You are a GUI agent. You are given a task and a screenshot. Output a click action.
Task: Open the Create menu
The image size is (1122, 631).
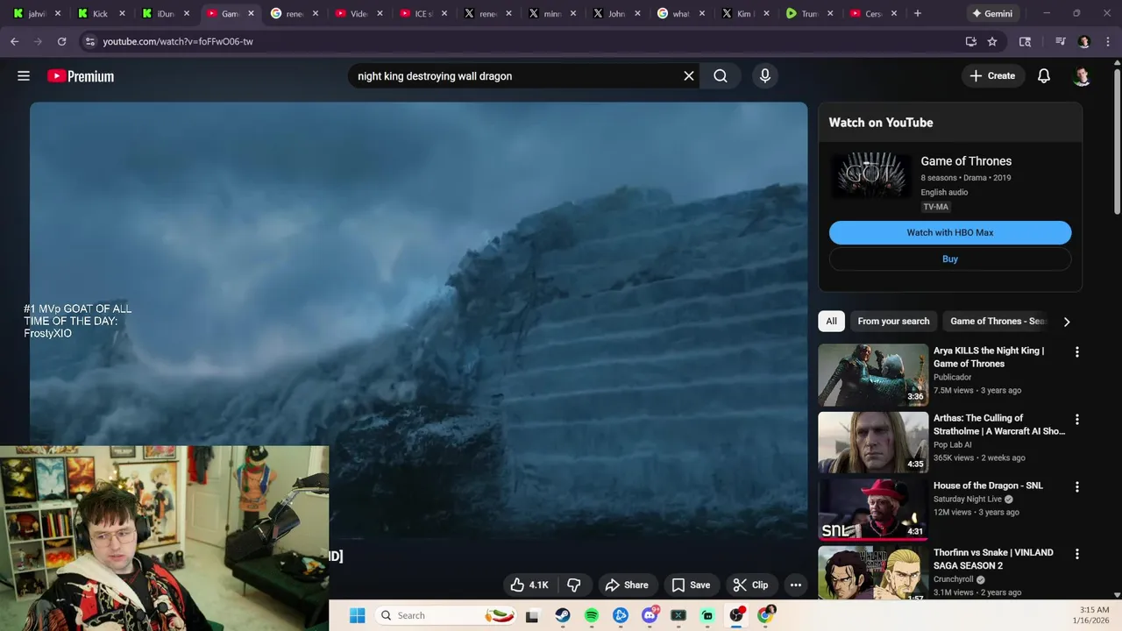tap(992, 76)
